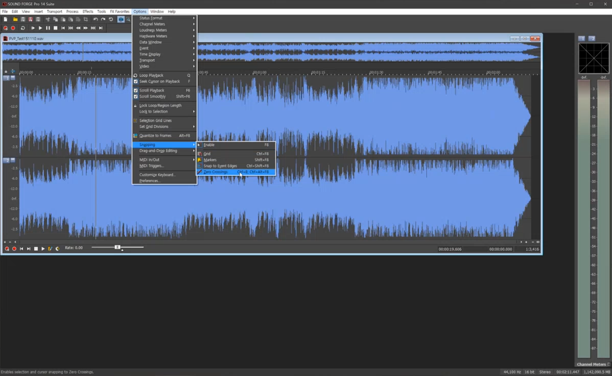Click Record in the data window transport

(x=14, y=249)
